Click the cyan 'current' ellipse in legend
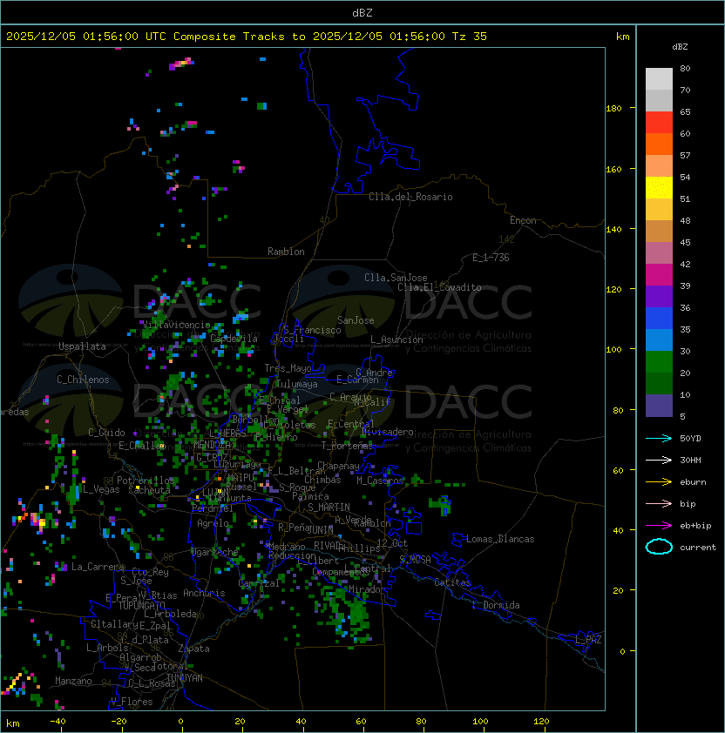The width and height of the screenshot is (725, 733). click(x=659, y=547)
